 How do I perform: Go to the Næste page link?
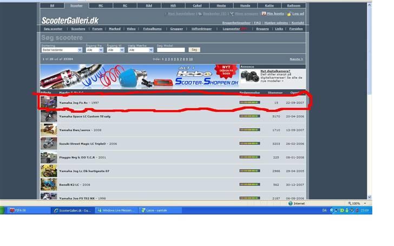(296, 59)
